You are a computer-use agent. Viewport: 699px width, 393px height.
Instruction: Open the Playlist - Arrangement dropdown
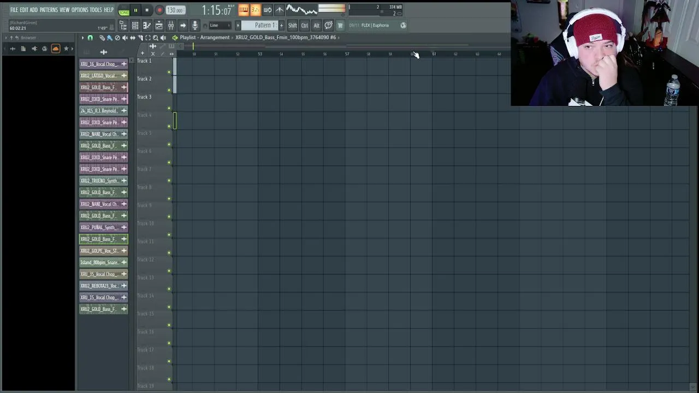point(205,37)
